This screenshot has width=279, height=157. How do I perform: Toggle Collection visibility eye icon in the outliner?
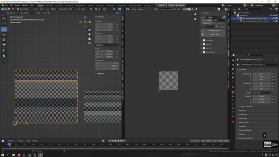point(273,16)
